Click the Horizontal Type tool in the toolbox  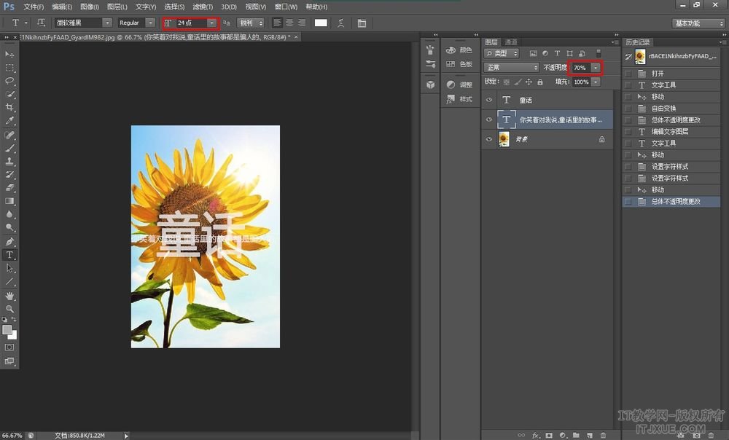9,255
